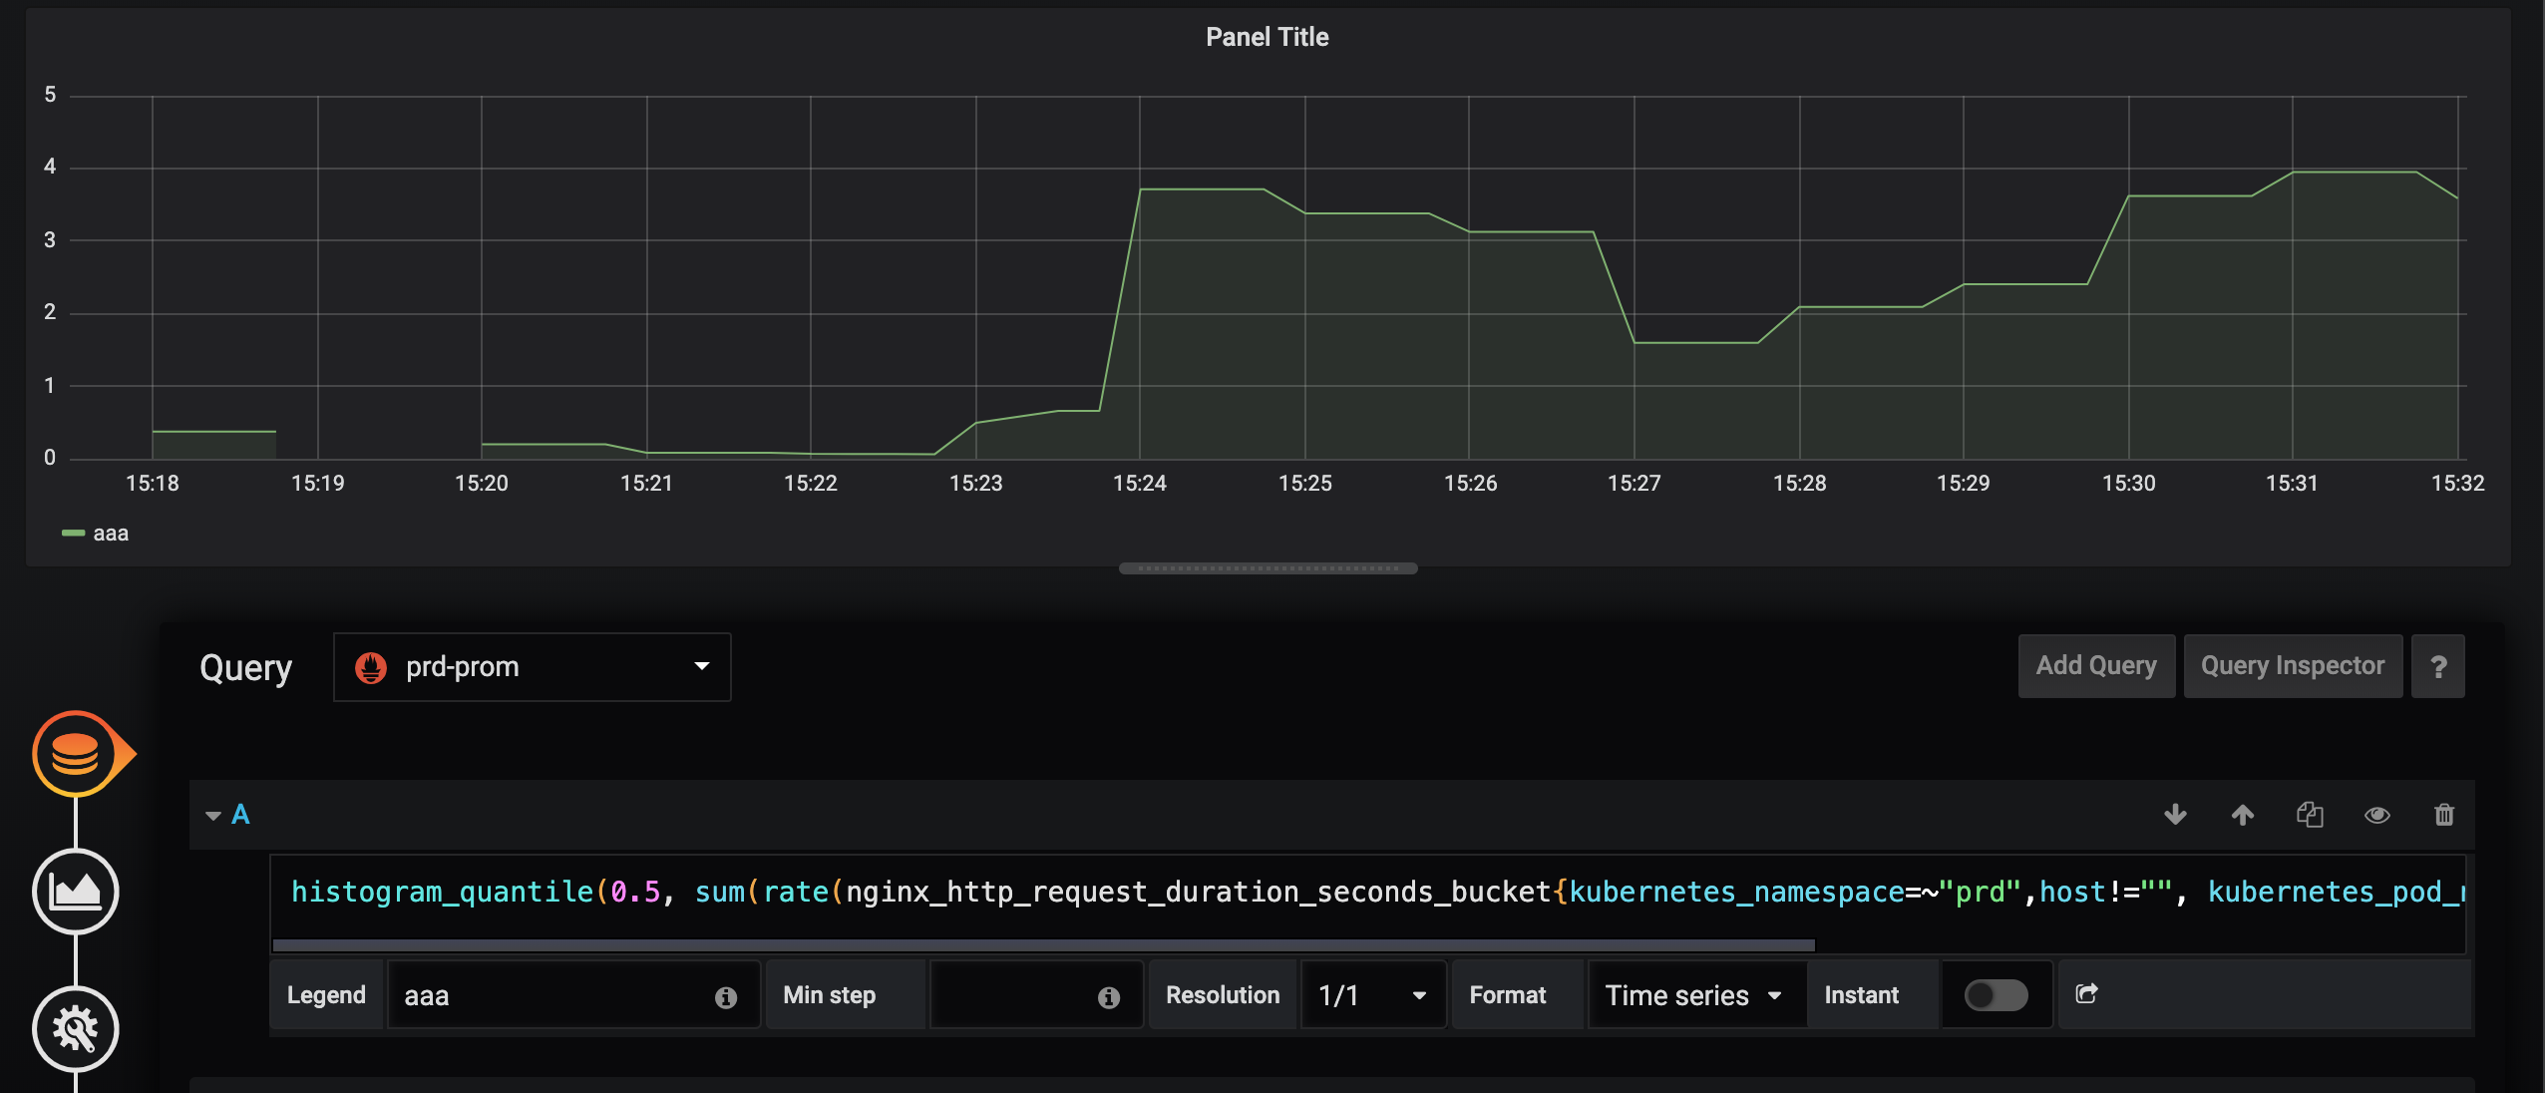Move query A down with arrow icon
The image size is (2545, 1093).
(x=2176, y=815)
